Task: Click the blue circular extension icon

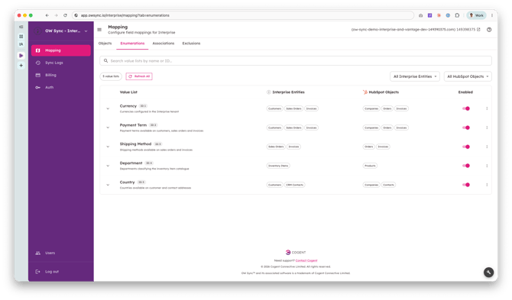Action: [448, 15]
